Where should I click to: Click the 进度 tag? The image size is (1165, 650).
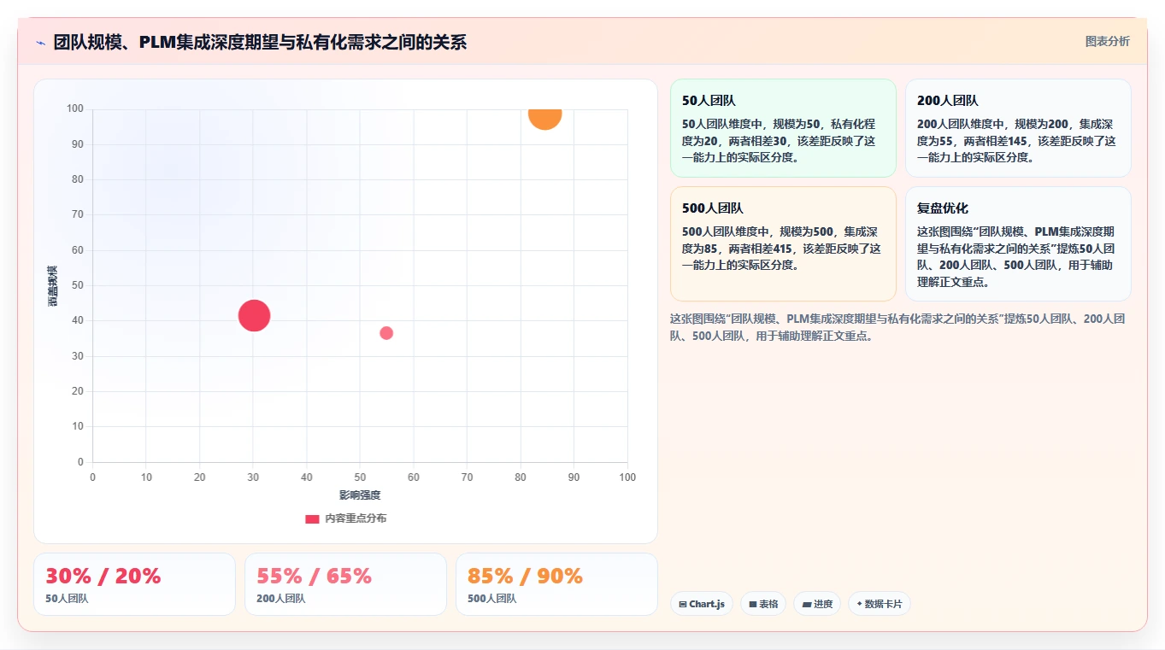pos(817,604)
